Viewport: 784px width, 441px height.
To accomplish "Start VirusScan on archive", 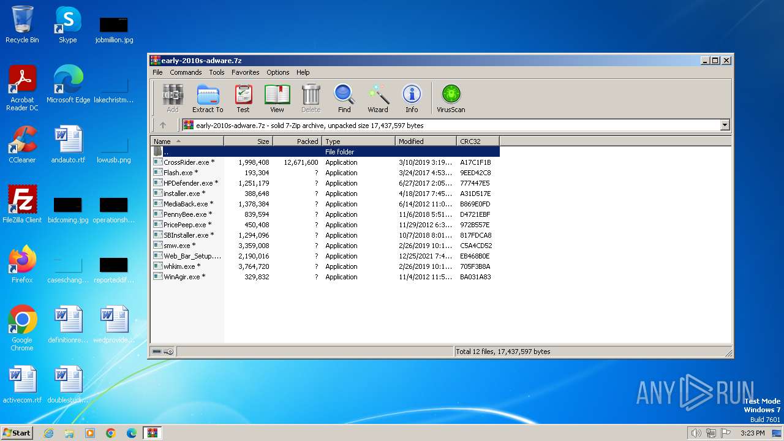I will click(x=451, y=99).
